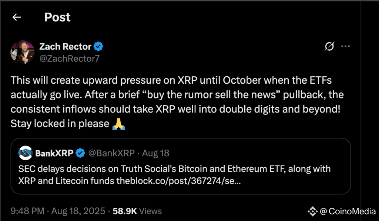Image resolution: width=379 pixels, height=221 pixels.
Task: Click the Binance diamond logo watermark
Action: 312,211
